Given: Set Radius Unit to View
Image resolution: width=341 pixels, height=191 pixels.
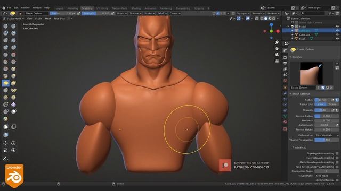Looking at the screenshot, I should tap(321, 105).
